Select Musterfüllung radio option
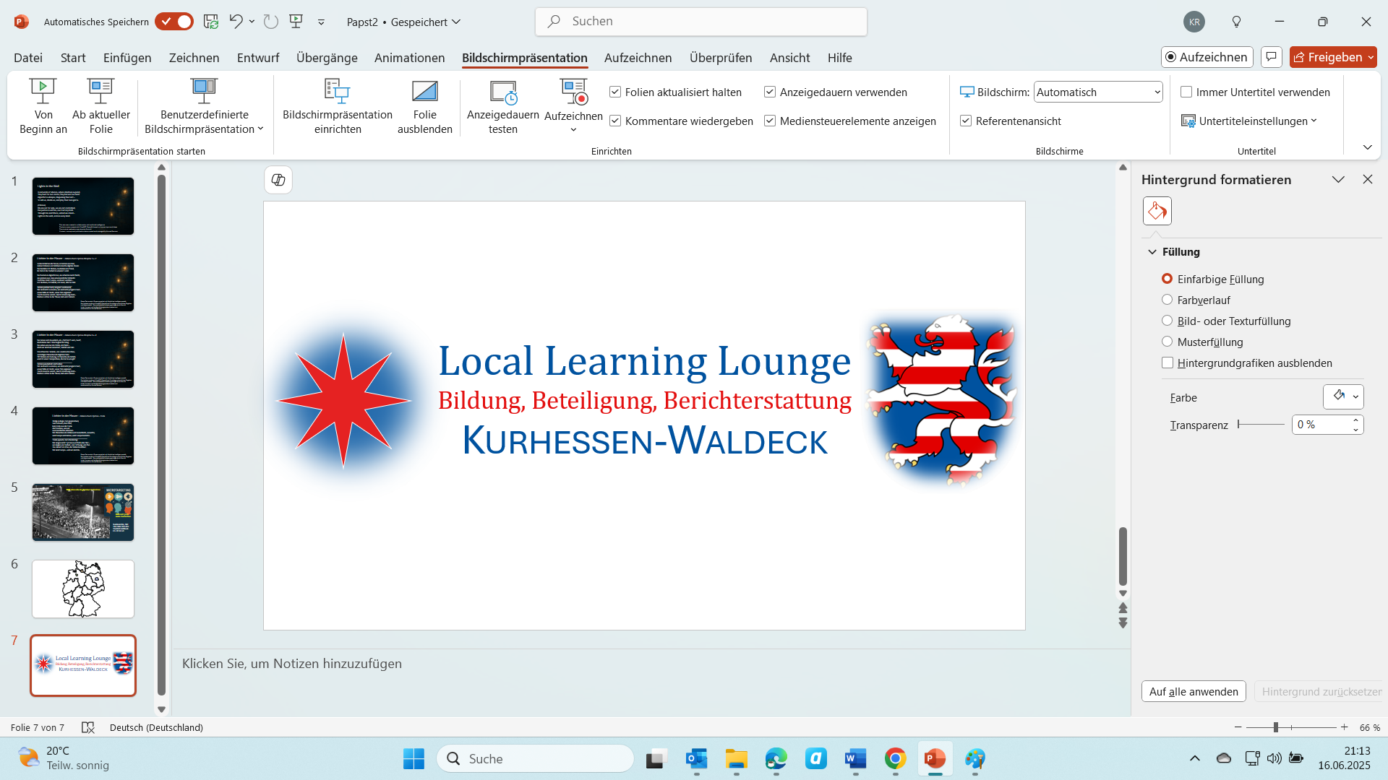 [1167, 342]
